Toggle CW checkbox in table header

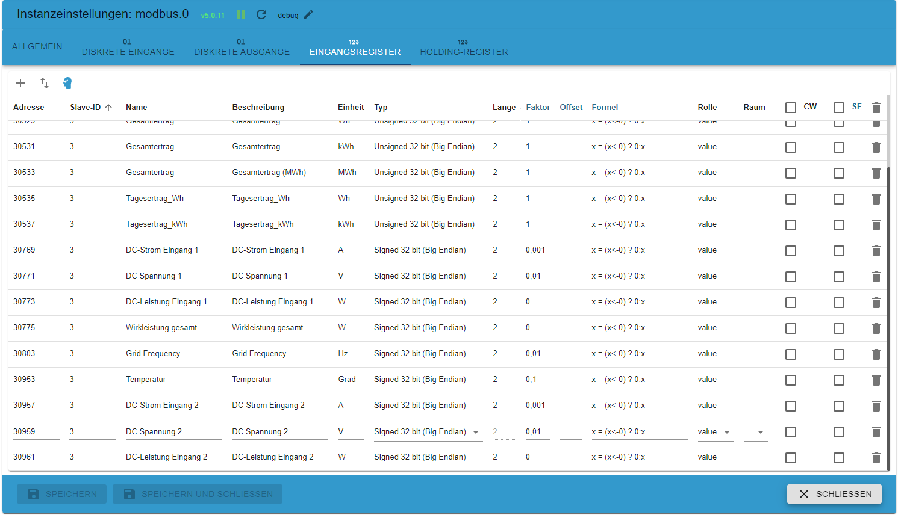click(x=791, y=108)
